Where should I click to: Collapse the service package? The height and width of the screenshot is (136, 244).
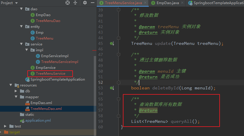21,44
